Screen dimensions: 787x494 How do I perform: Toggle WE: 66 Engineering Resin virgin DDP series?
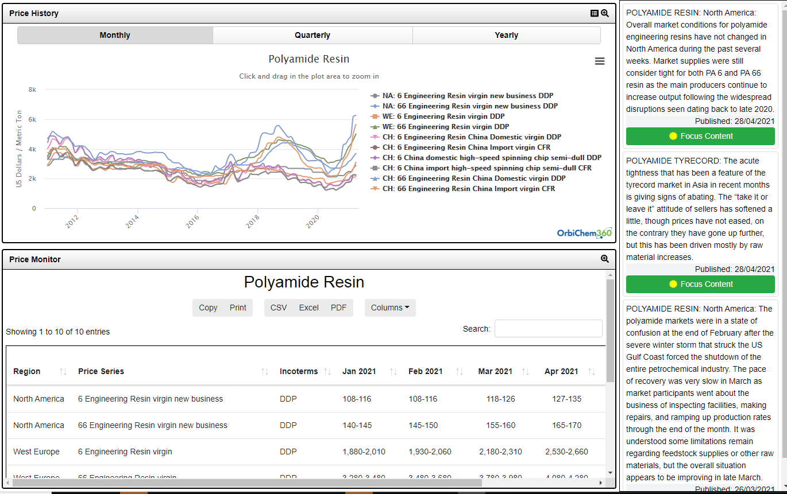[x=439, y=127]
